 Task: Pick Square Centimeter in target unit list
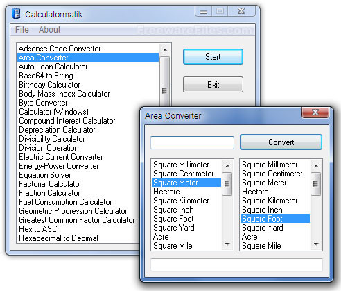(x=275, y=174)
